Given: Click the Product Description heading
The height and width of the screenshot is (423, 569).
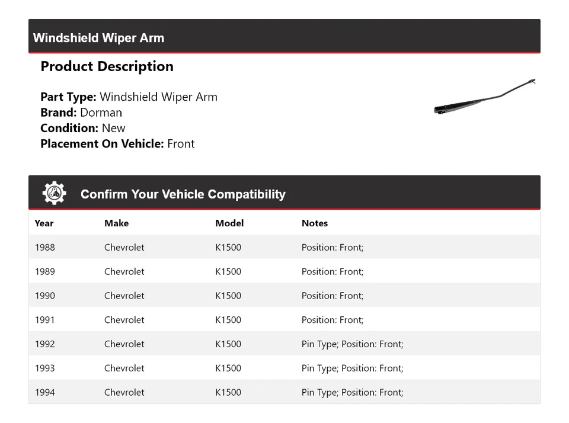Looking at the screenshot, I should coord(107,66).
